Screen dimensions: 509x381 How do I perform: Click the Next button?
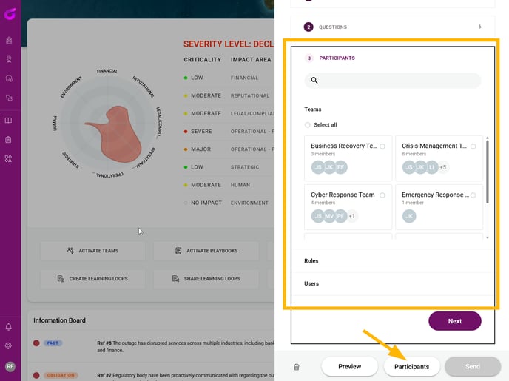coord(455,321)
